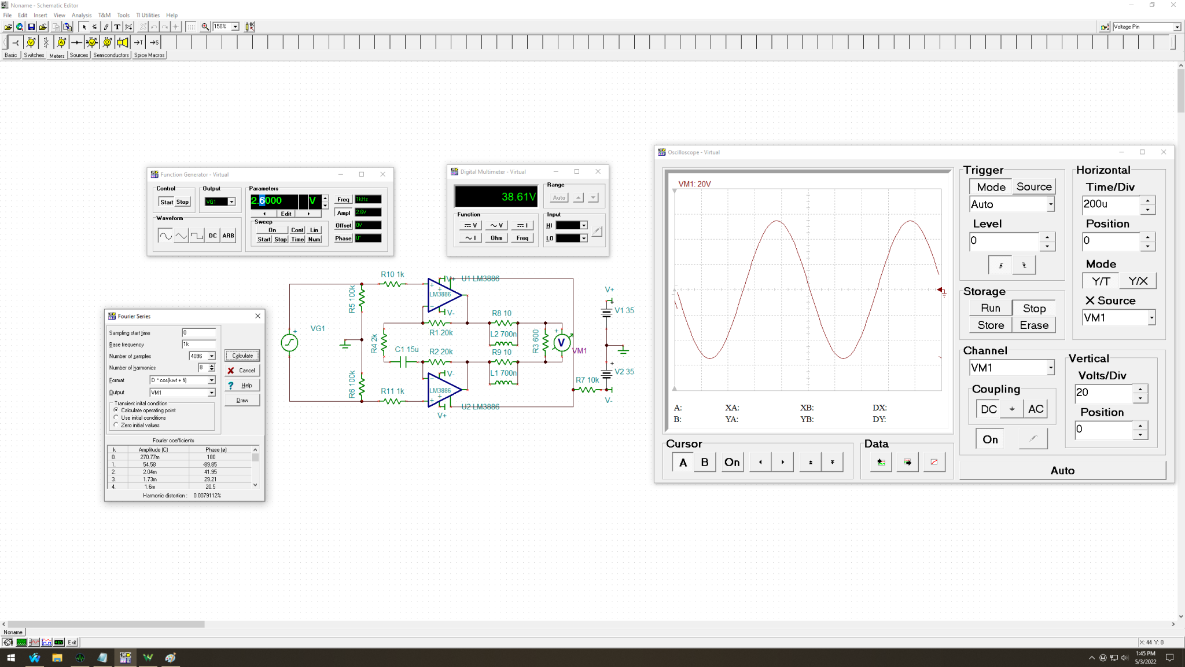Click Stop in oscilloscope Storage
The height and width of the screenshot is (667, 1185).
(x=1033, y=309)
